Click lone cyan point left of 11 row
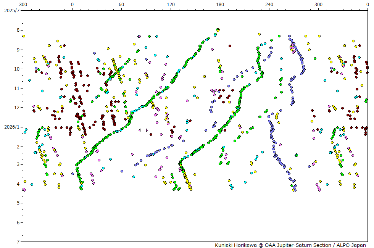The image size is (374, 248). click(29, 80)
